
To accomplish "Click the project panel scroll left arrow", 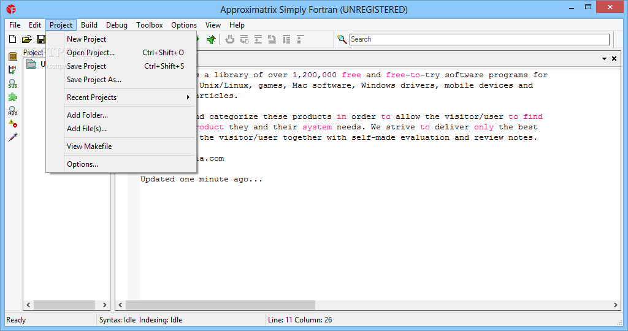I will click(28, 305).
